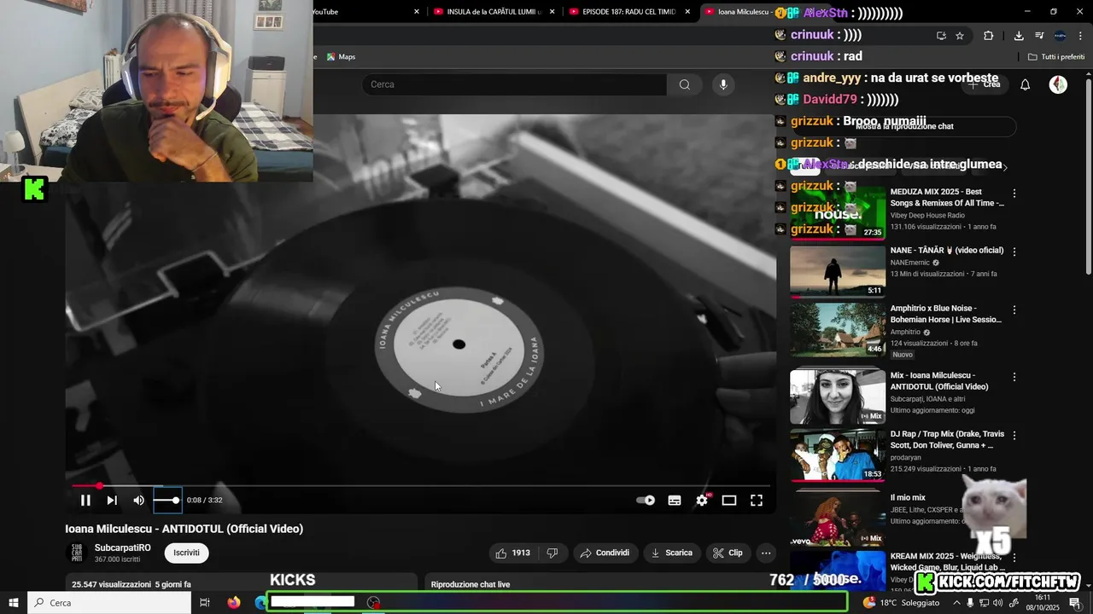Click the Scarica download button
The height and width of the screenshot is (614, 1093).
[x=672, y=553]
